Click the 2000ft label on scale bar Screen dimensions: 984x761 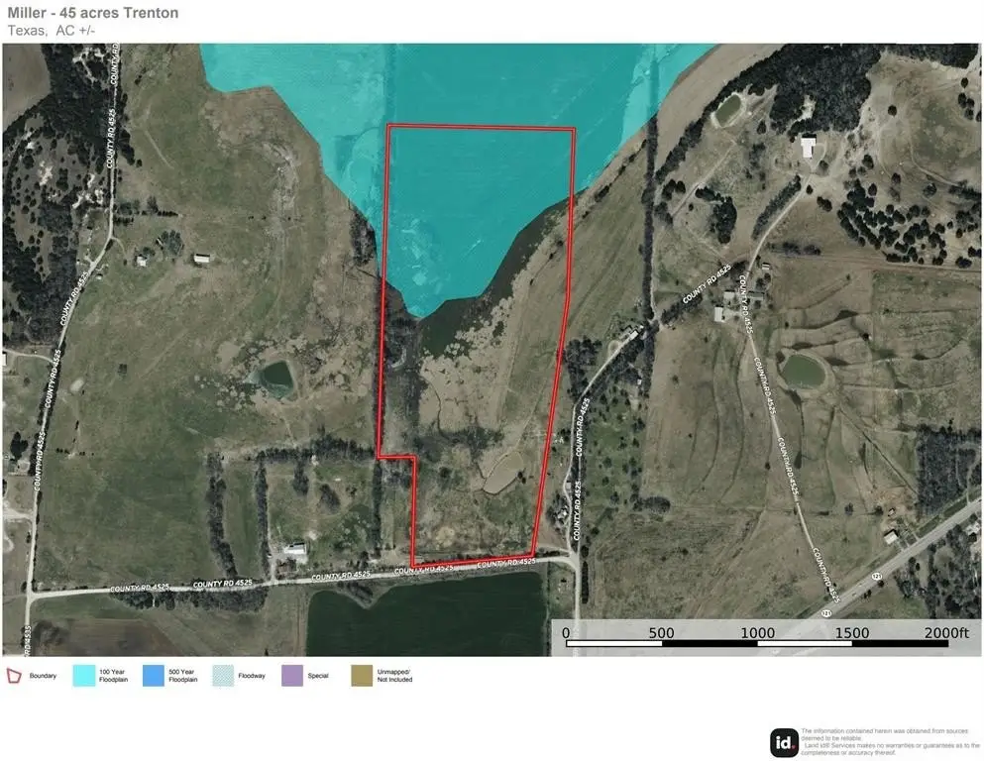pos(946,632)
